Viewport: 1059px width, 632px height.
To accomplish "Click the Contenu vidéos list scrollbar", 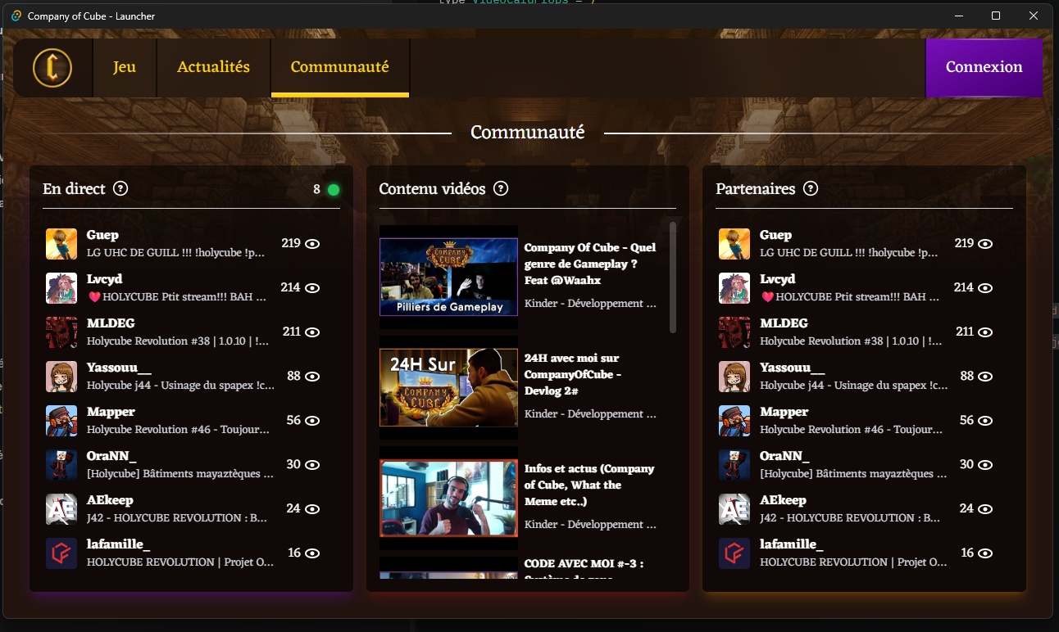I will click(x=673, y=277).
